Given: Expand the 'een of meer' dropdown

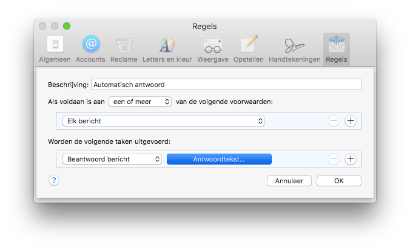Looking at the screenshot, I should pos(140,102).
